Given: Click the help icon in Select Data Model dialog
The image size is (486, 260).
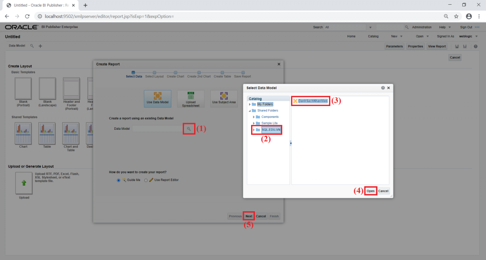Looking at the screenshot, I should pos(383,88).
